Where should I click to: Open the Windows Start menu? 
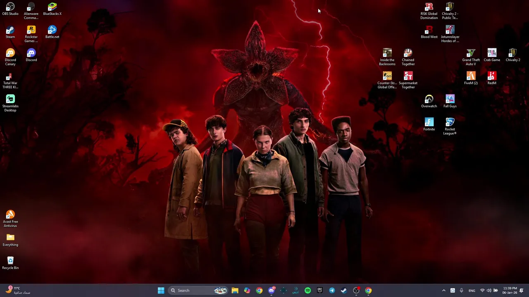161,290
